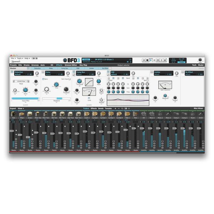Click the Kick drum channel icon

tap(14, 114)
